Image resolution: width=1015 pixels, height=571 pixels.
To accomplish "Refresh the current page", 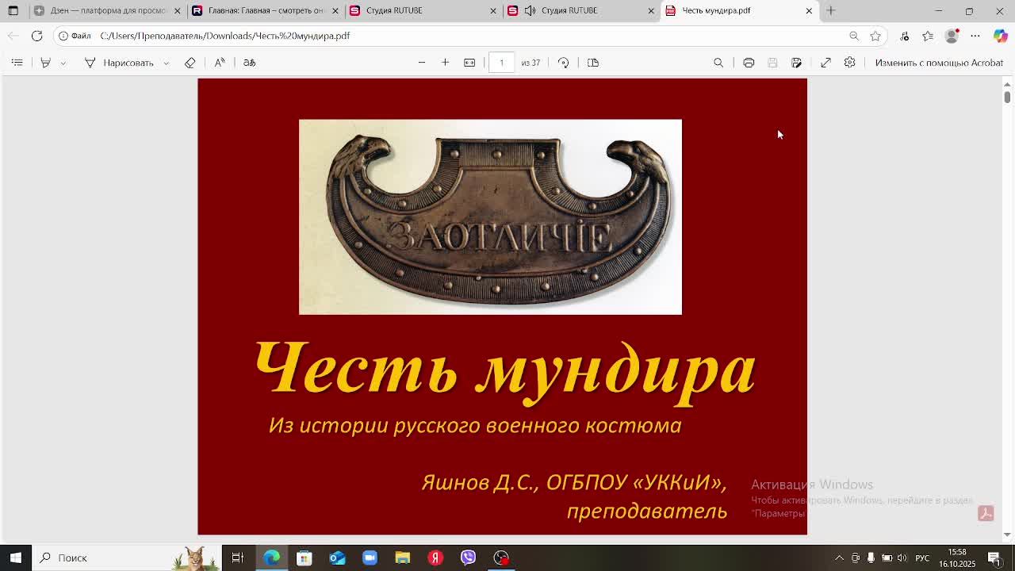I will (36, 36).
